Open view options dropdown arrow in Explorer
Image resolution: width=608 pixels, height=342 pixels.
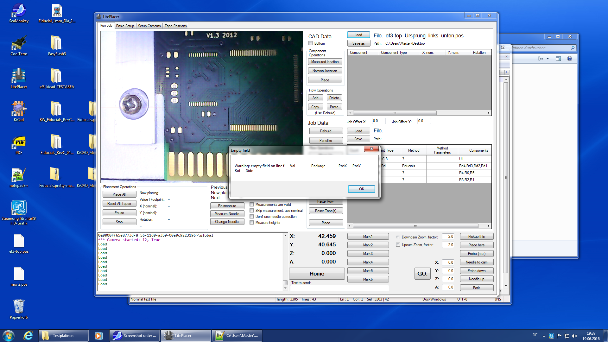(x=548, y=59)
